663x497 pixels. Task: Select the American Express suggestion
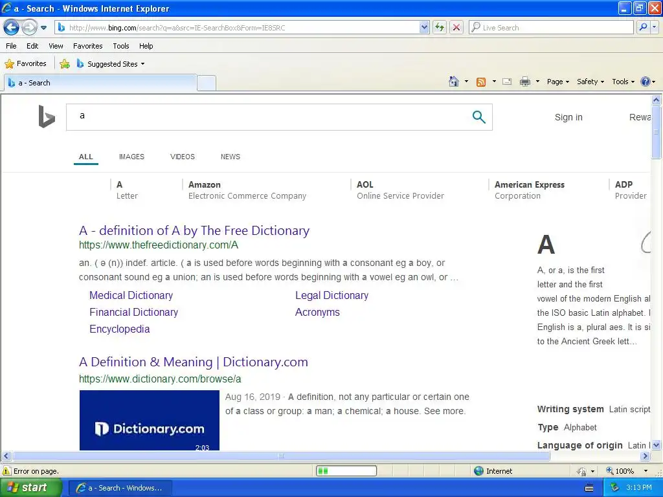530,190
